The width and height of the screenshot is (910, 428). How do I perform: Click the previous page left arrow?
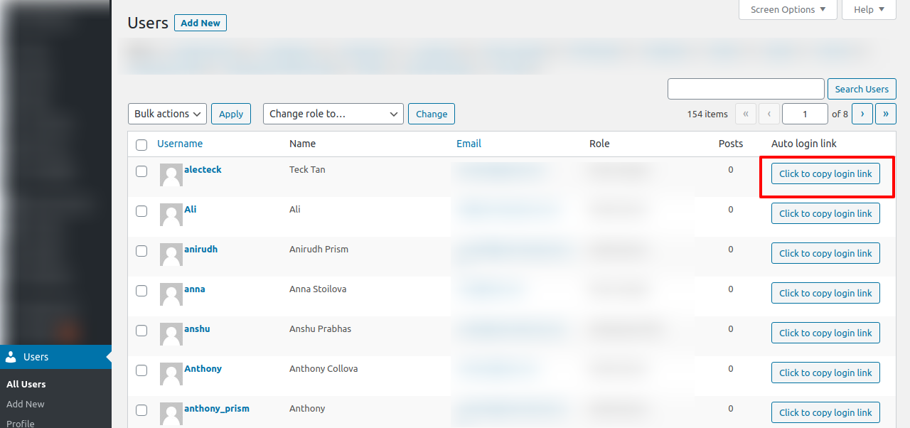pos(769,114)
